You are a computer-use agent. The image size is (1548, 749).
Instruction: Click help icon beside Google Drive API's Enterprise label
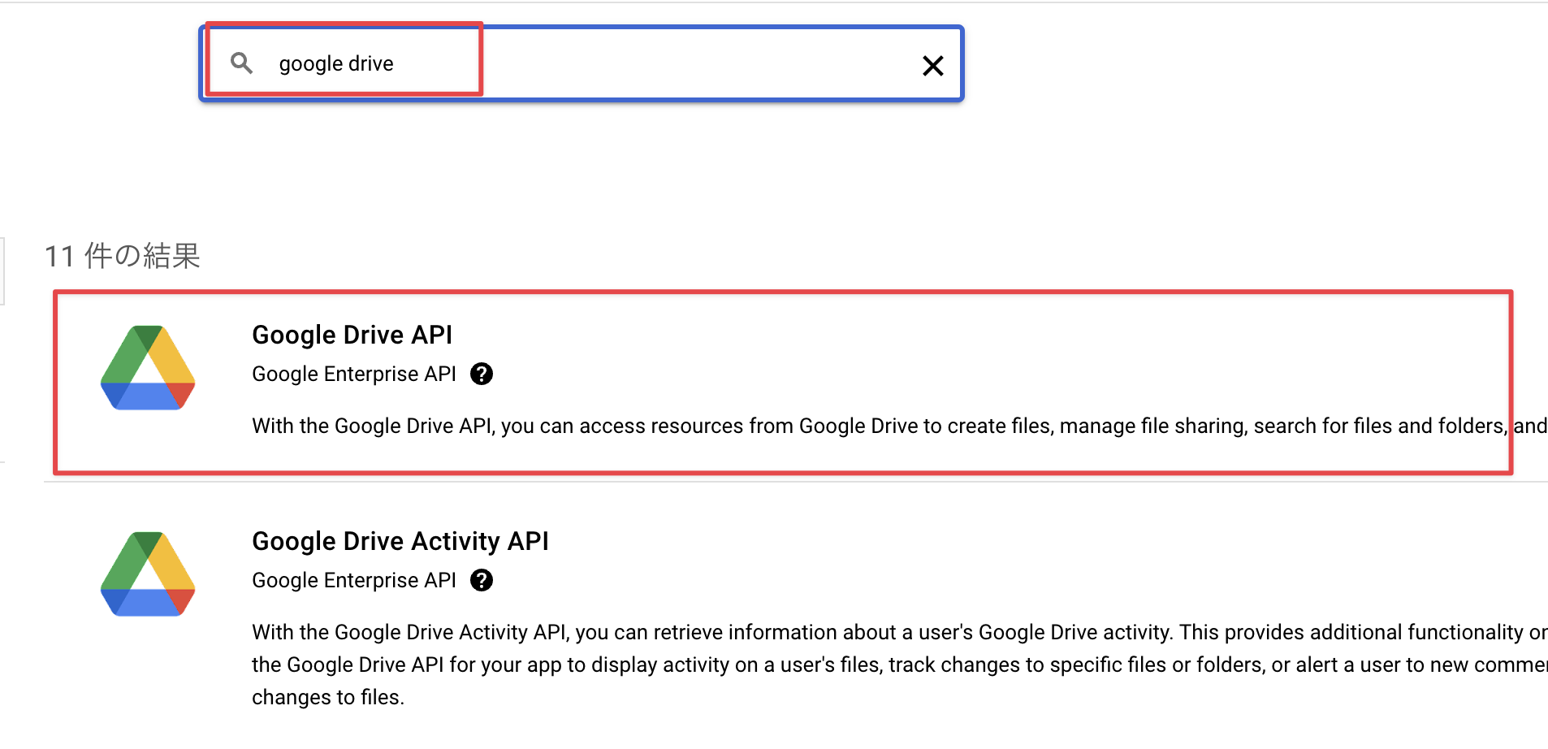482,374
